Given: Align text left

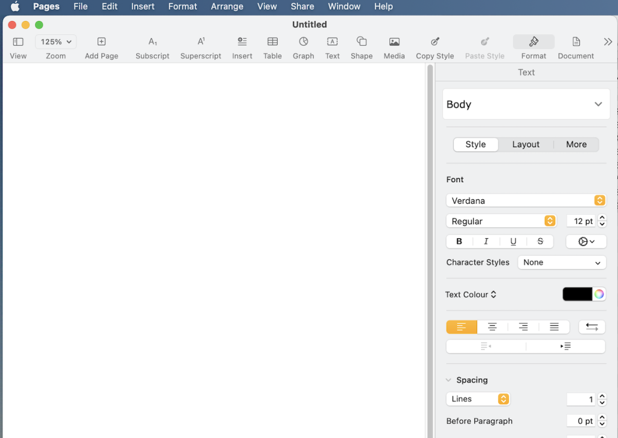Looking at the screenshot, I should point(462,326).
